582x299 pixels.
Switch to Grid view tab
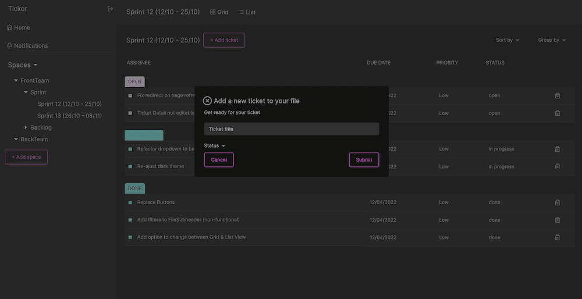(219, 12)
